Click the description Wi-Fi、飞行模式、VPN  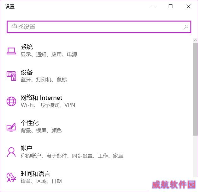click(48, 105)
